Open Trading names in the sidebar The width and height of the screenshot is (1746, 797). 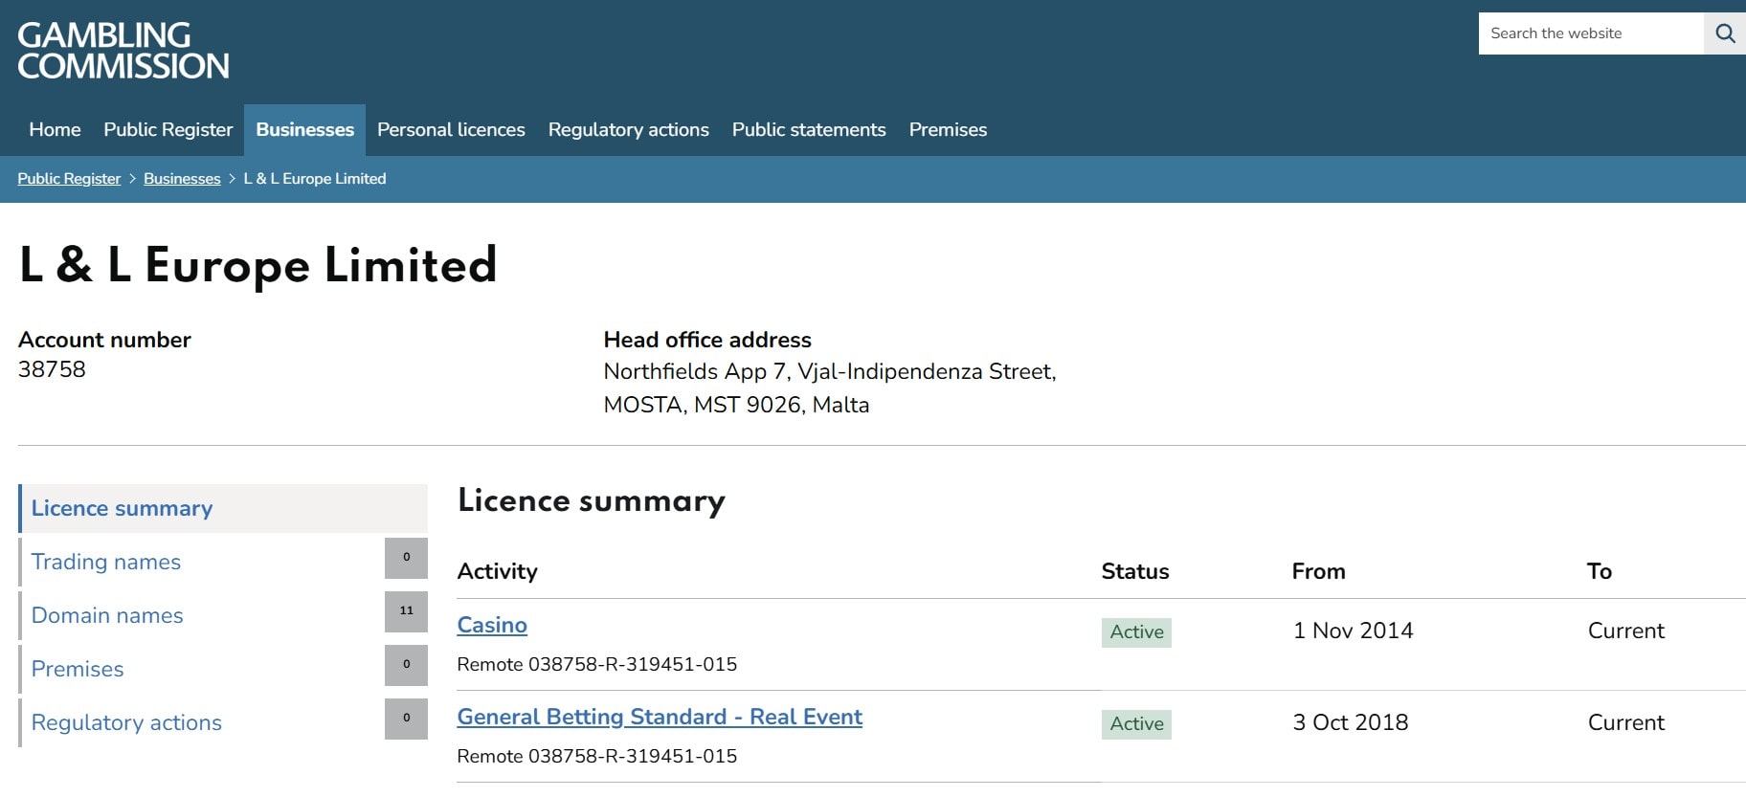coord(106,562)
